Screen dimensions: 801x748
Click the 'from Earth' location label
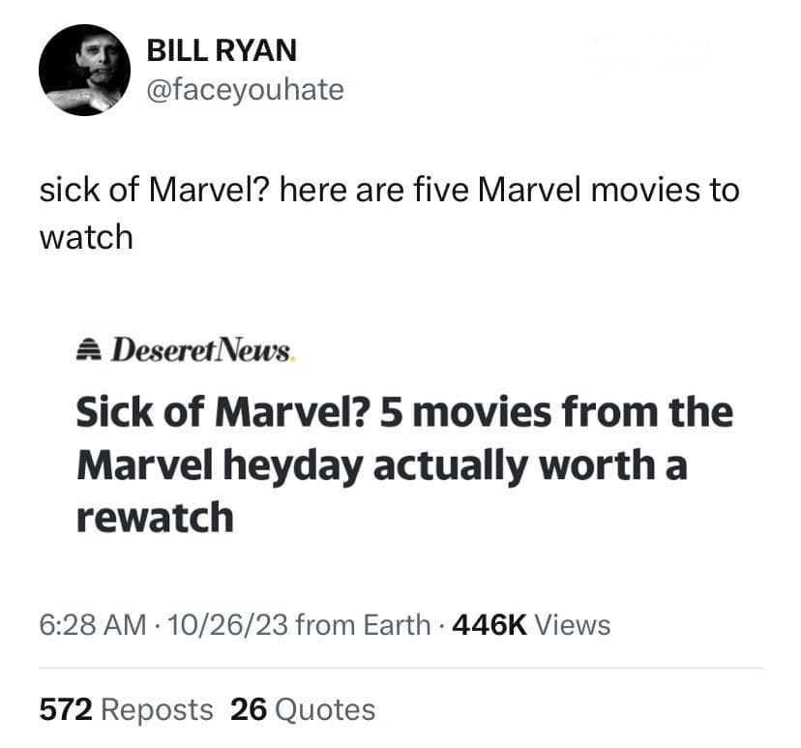(x=363, y=625)
